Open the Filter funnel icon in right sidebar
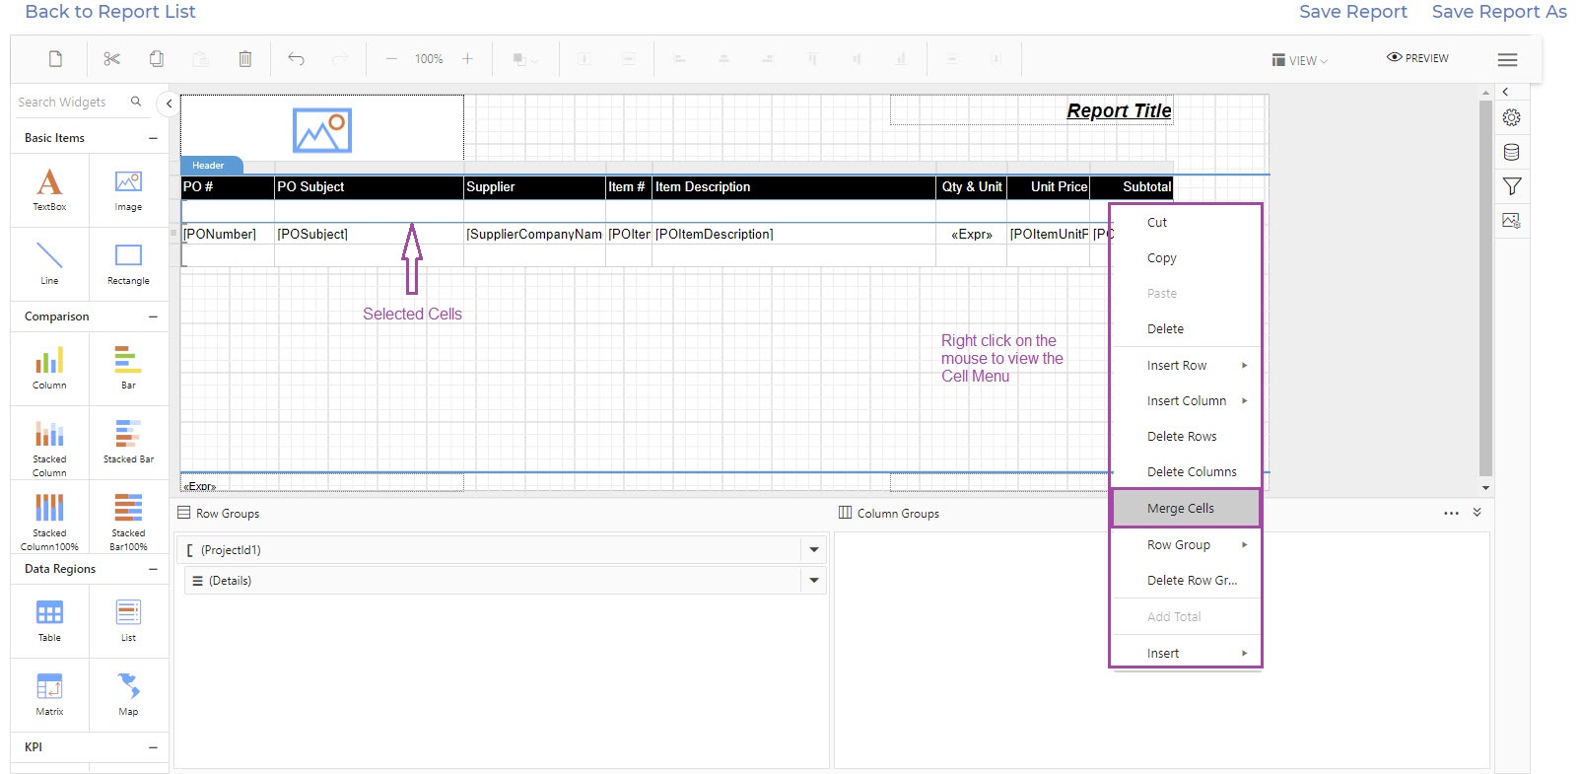Image resolution: width=1581 pixels, height=774 pixels. tap(1512, 186)
